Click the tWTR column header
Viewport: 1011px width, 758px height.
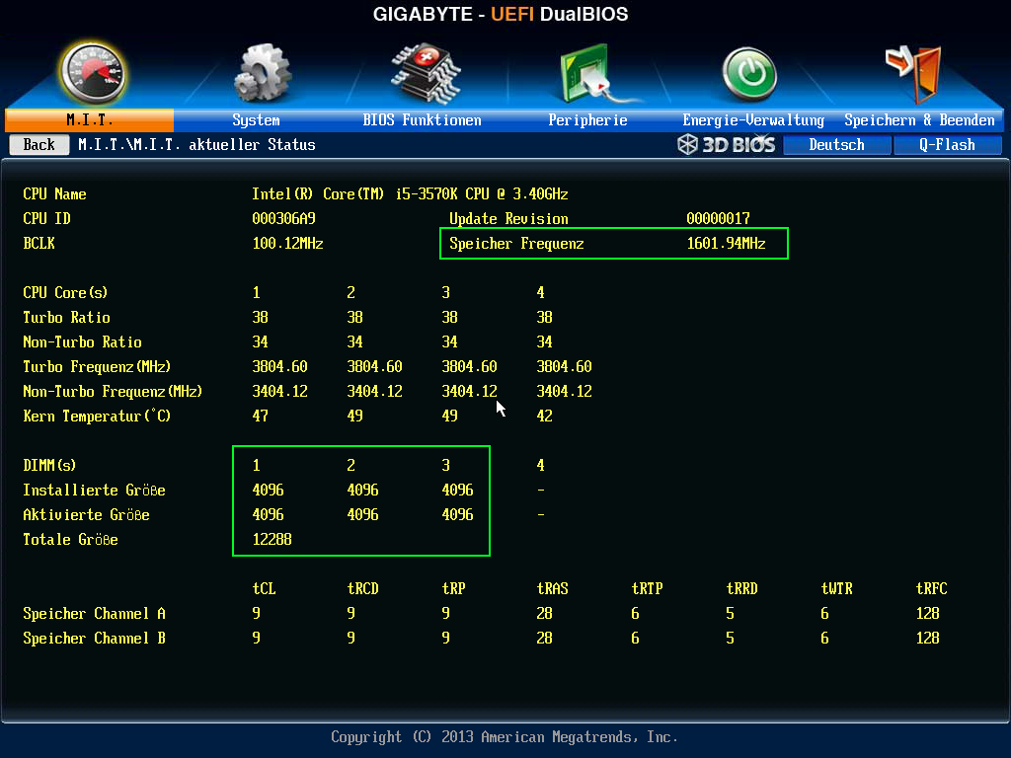(837, 588)
